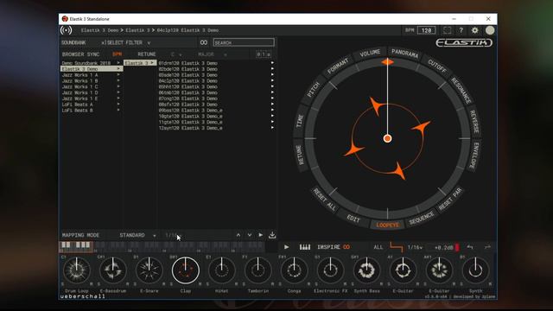
Task: Click the infinity link icon beside Search
Action: point(204,42)
